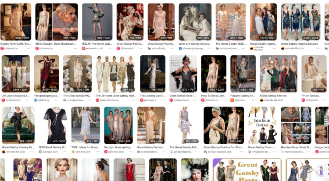Open 'How To Dress Like' title link
The width and height of the screenshot is (329, 181).
pyautogui.click(x=213, y=96)
